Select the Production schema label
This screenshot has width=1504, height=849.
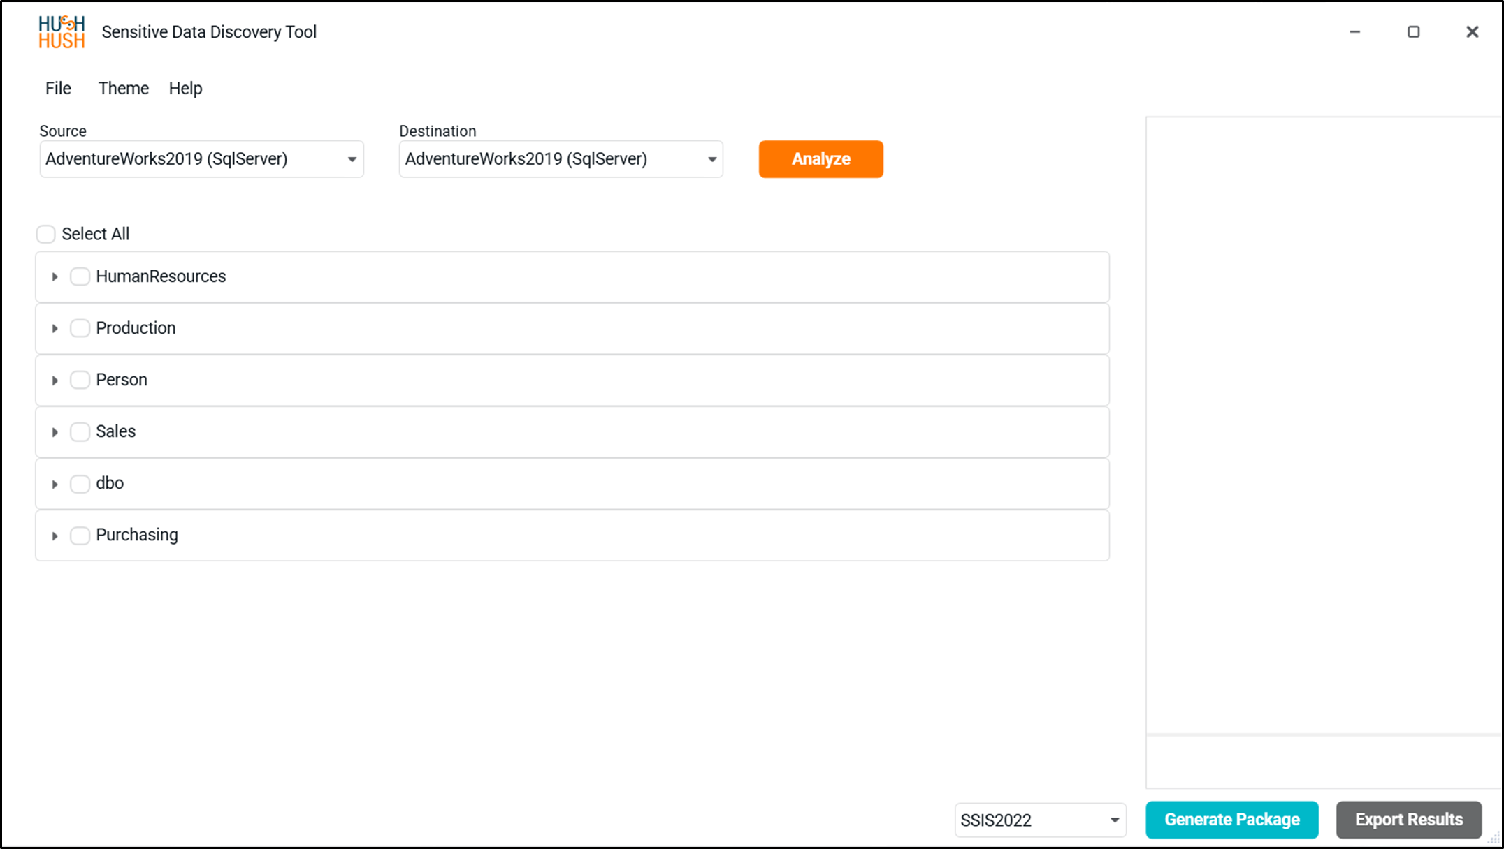click(x=136, y=328)
